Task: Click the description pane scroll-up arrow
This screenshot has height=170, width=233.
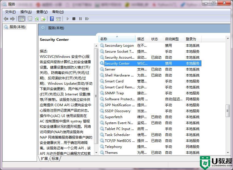Action: pos(96,46)
